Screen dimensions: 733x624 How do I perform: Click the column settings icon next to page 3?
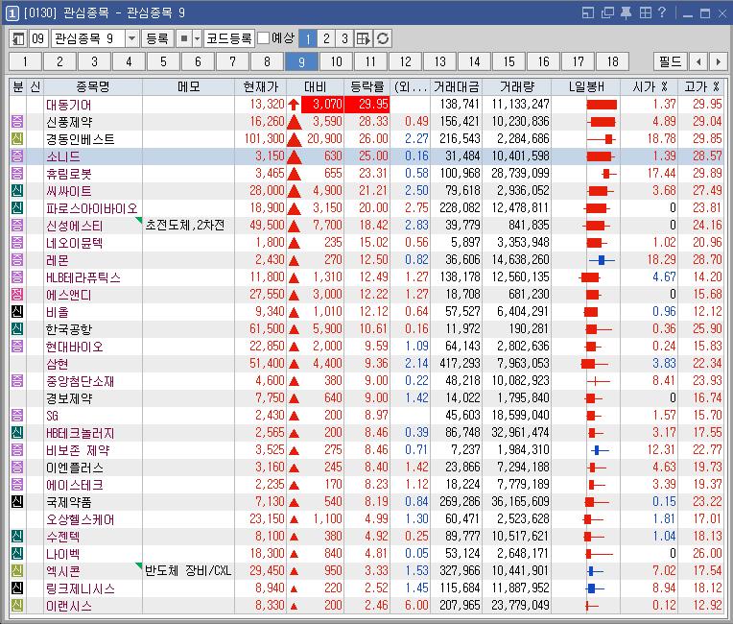pos(364,38)
